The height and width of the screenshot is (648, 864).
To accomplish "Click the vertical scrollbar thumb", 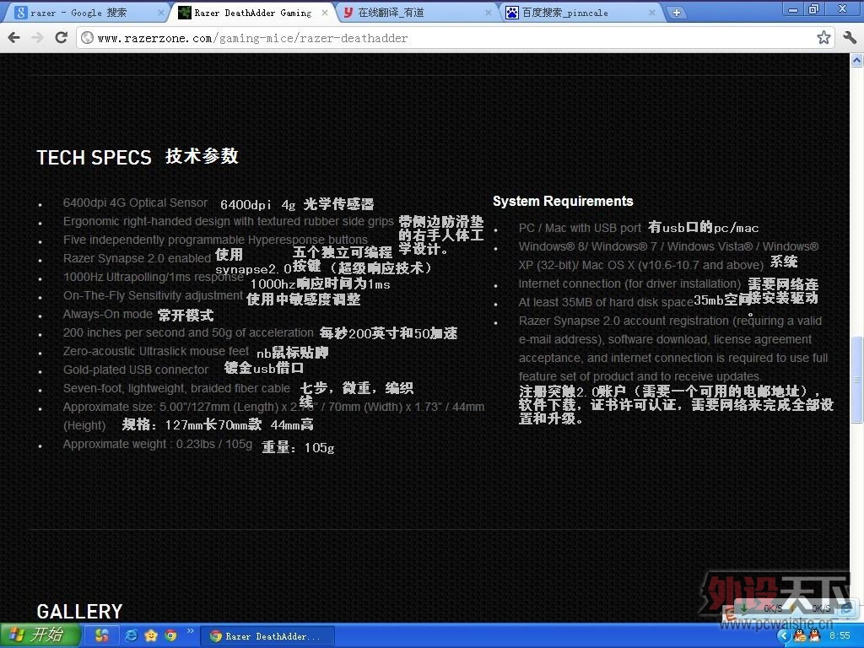I will (x=857, y=380).
